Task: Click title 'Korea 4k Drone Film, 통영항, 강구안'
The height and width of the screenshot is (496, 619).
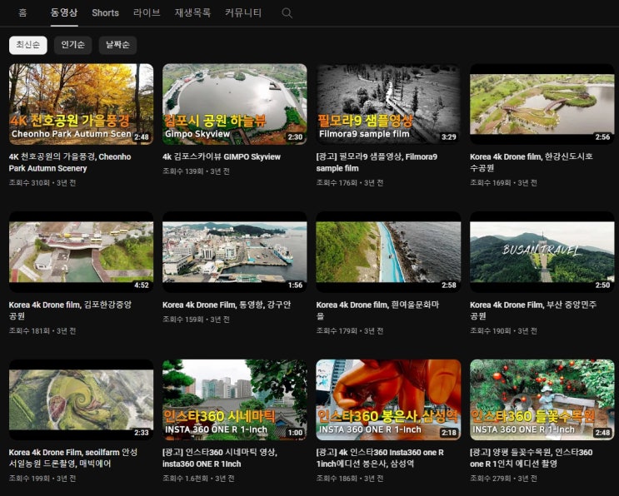Action: pos(227,305)
